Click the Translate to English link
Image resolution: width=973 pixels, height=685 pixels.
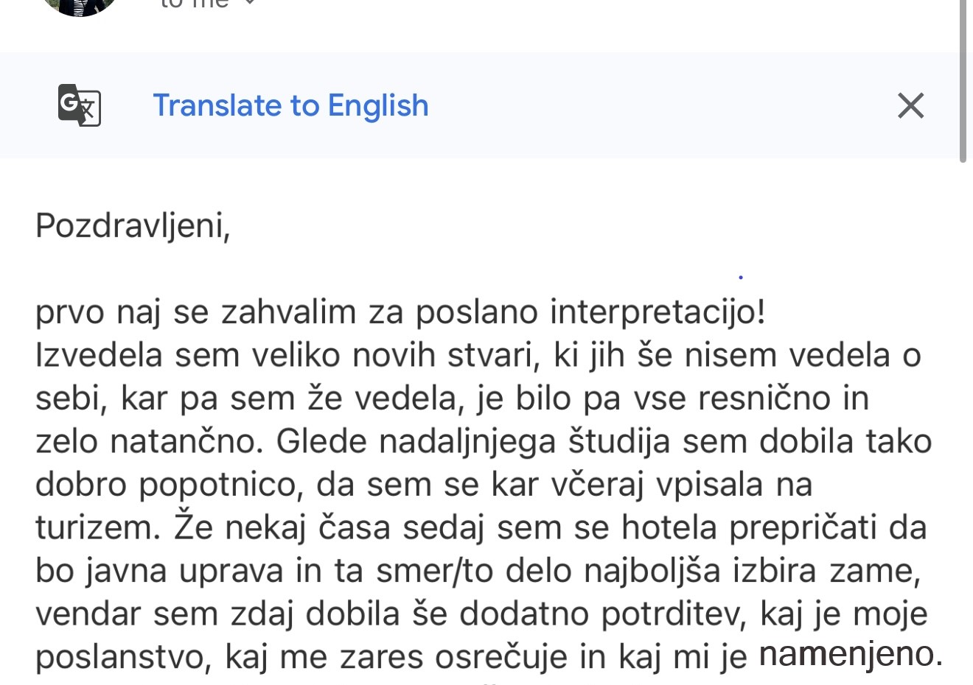(x=290, y=105)
